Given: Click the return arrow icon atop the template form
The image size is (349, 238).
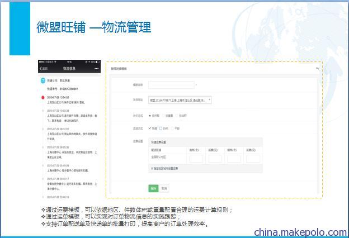Looking at the screenshot, I should tap(317, 69).
